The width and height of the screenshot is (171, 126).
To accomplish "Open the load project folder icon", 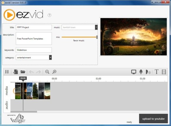I will (x=23, y=72).
